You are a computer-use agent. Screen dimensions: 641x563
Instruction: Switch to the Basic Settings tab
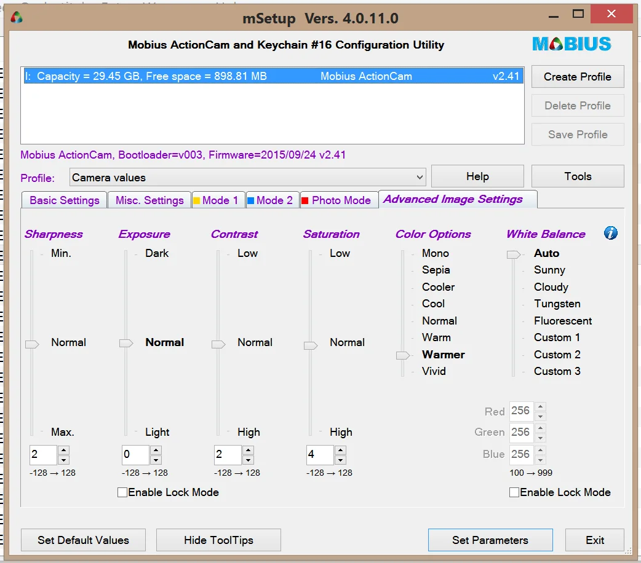pos(64,200)
